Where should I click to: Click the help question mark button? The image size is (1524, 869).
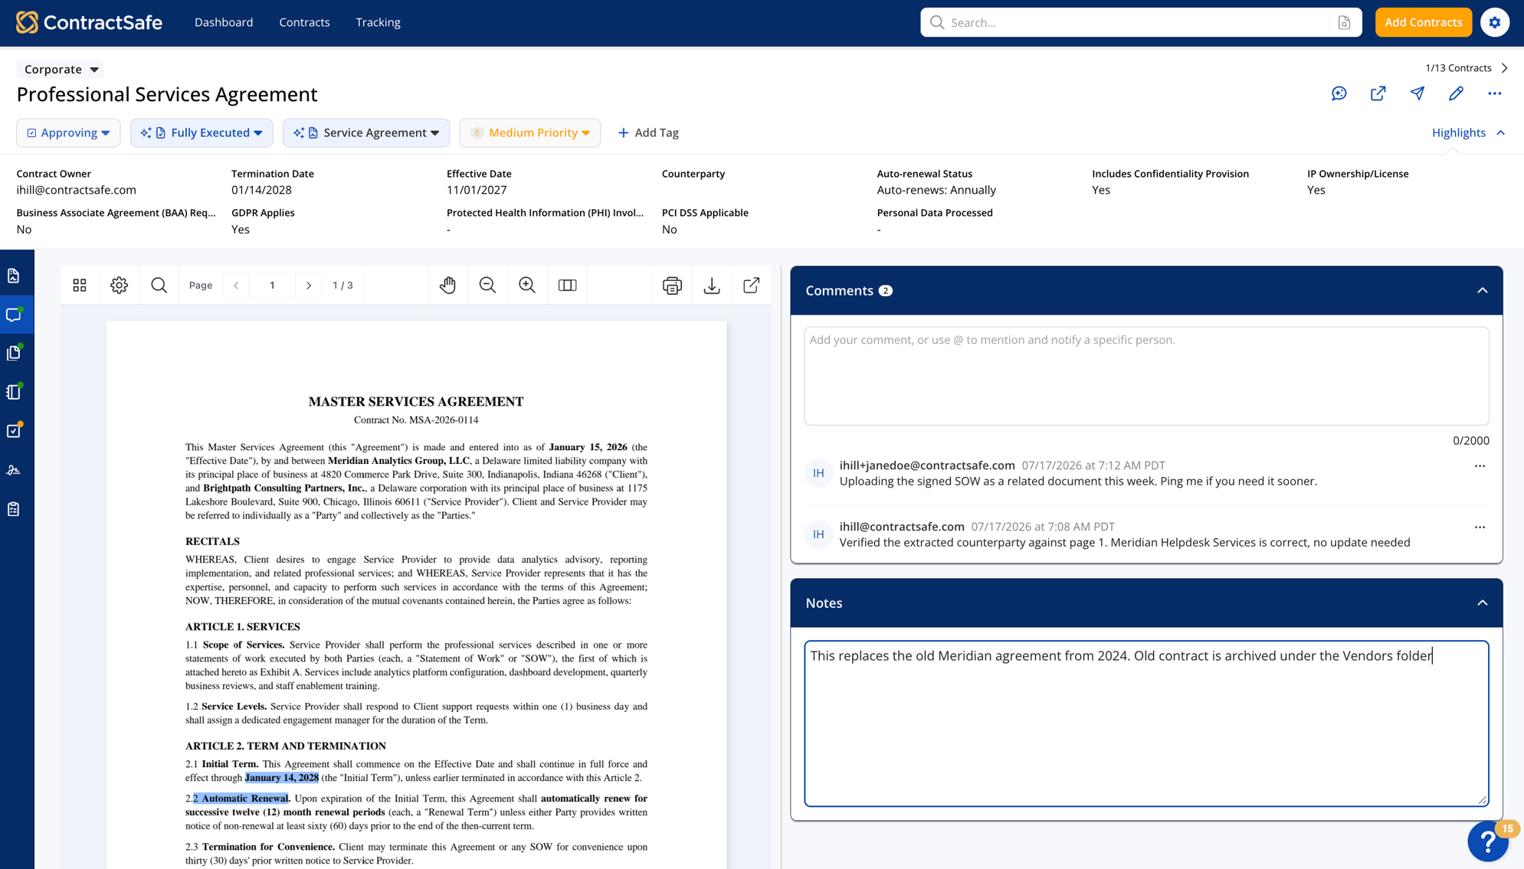pyautogui.click(x=1487, y=841)
